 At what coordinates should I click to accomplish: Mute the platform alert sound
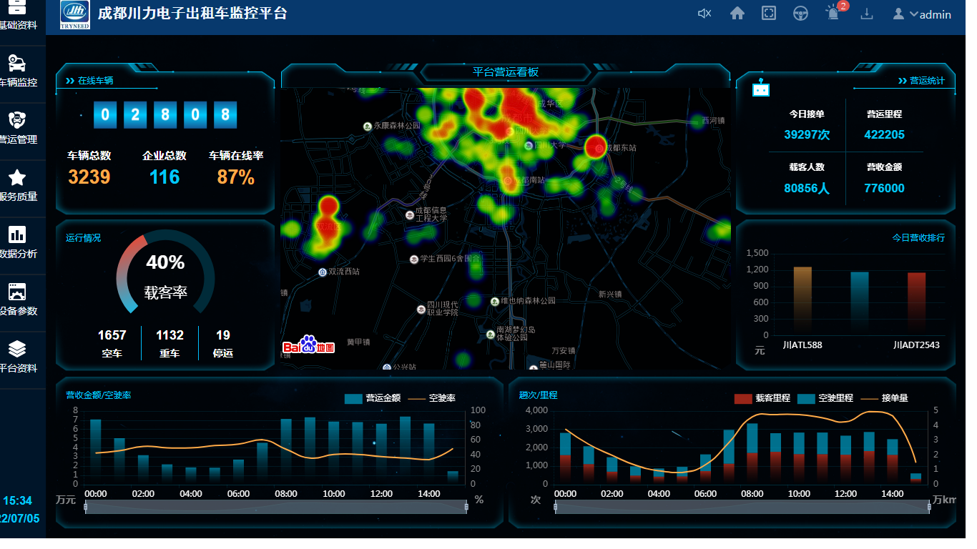tap(704, 14)
